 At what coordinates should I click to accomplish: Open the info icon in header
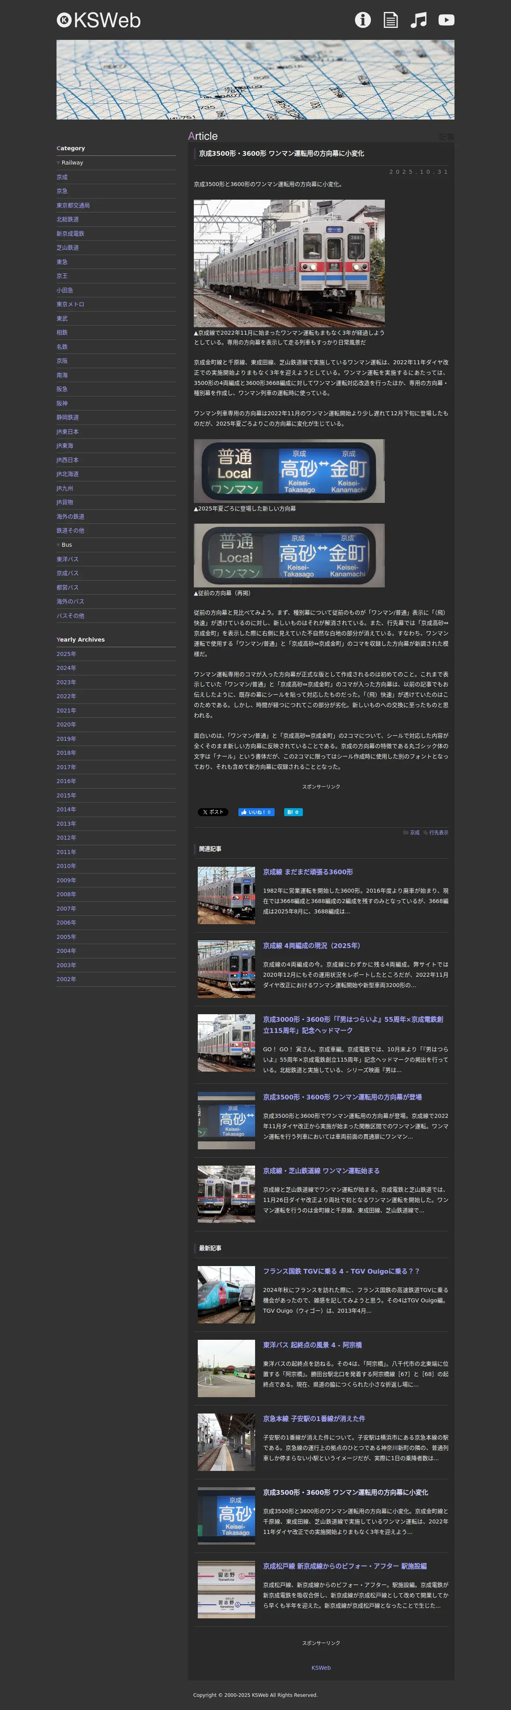(x=363, y=20)
